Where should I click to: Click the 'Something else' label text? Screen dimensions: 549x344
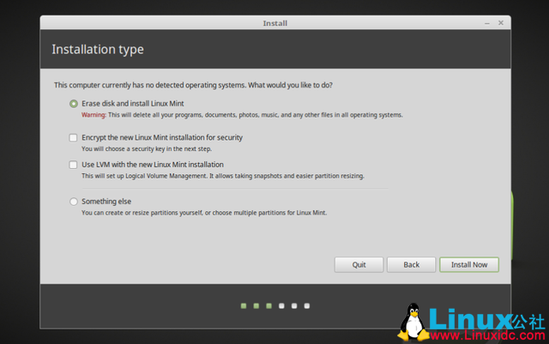pos(106,202)
